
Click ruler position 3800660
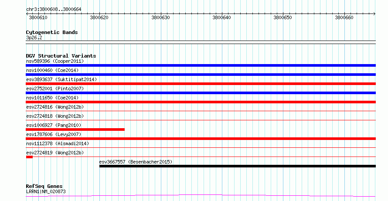344,17
